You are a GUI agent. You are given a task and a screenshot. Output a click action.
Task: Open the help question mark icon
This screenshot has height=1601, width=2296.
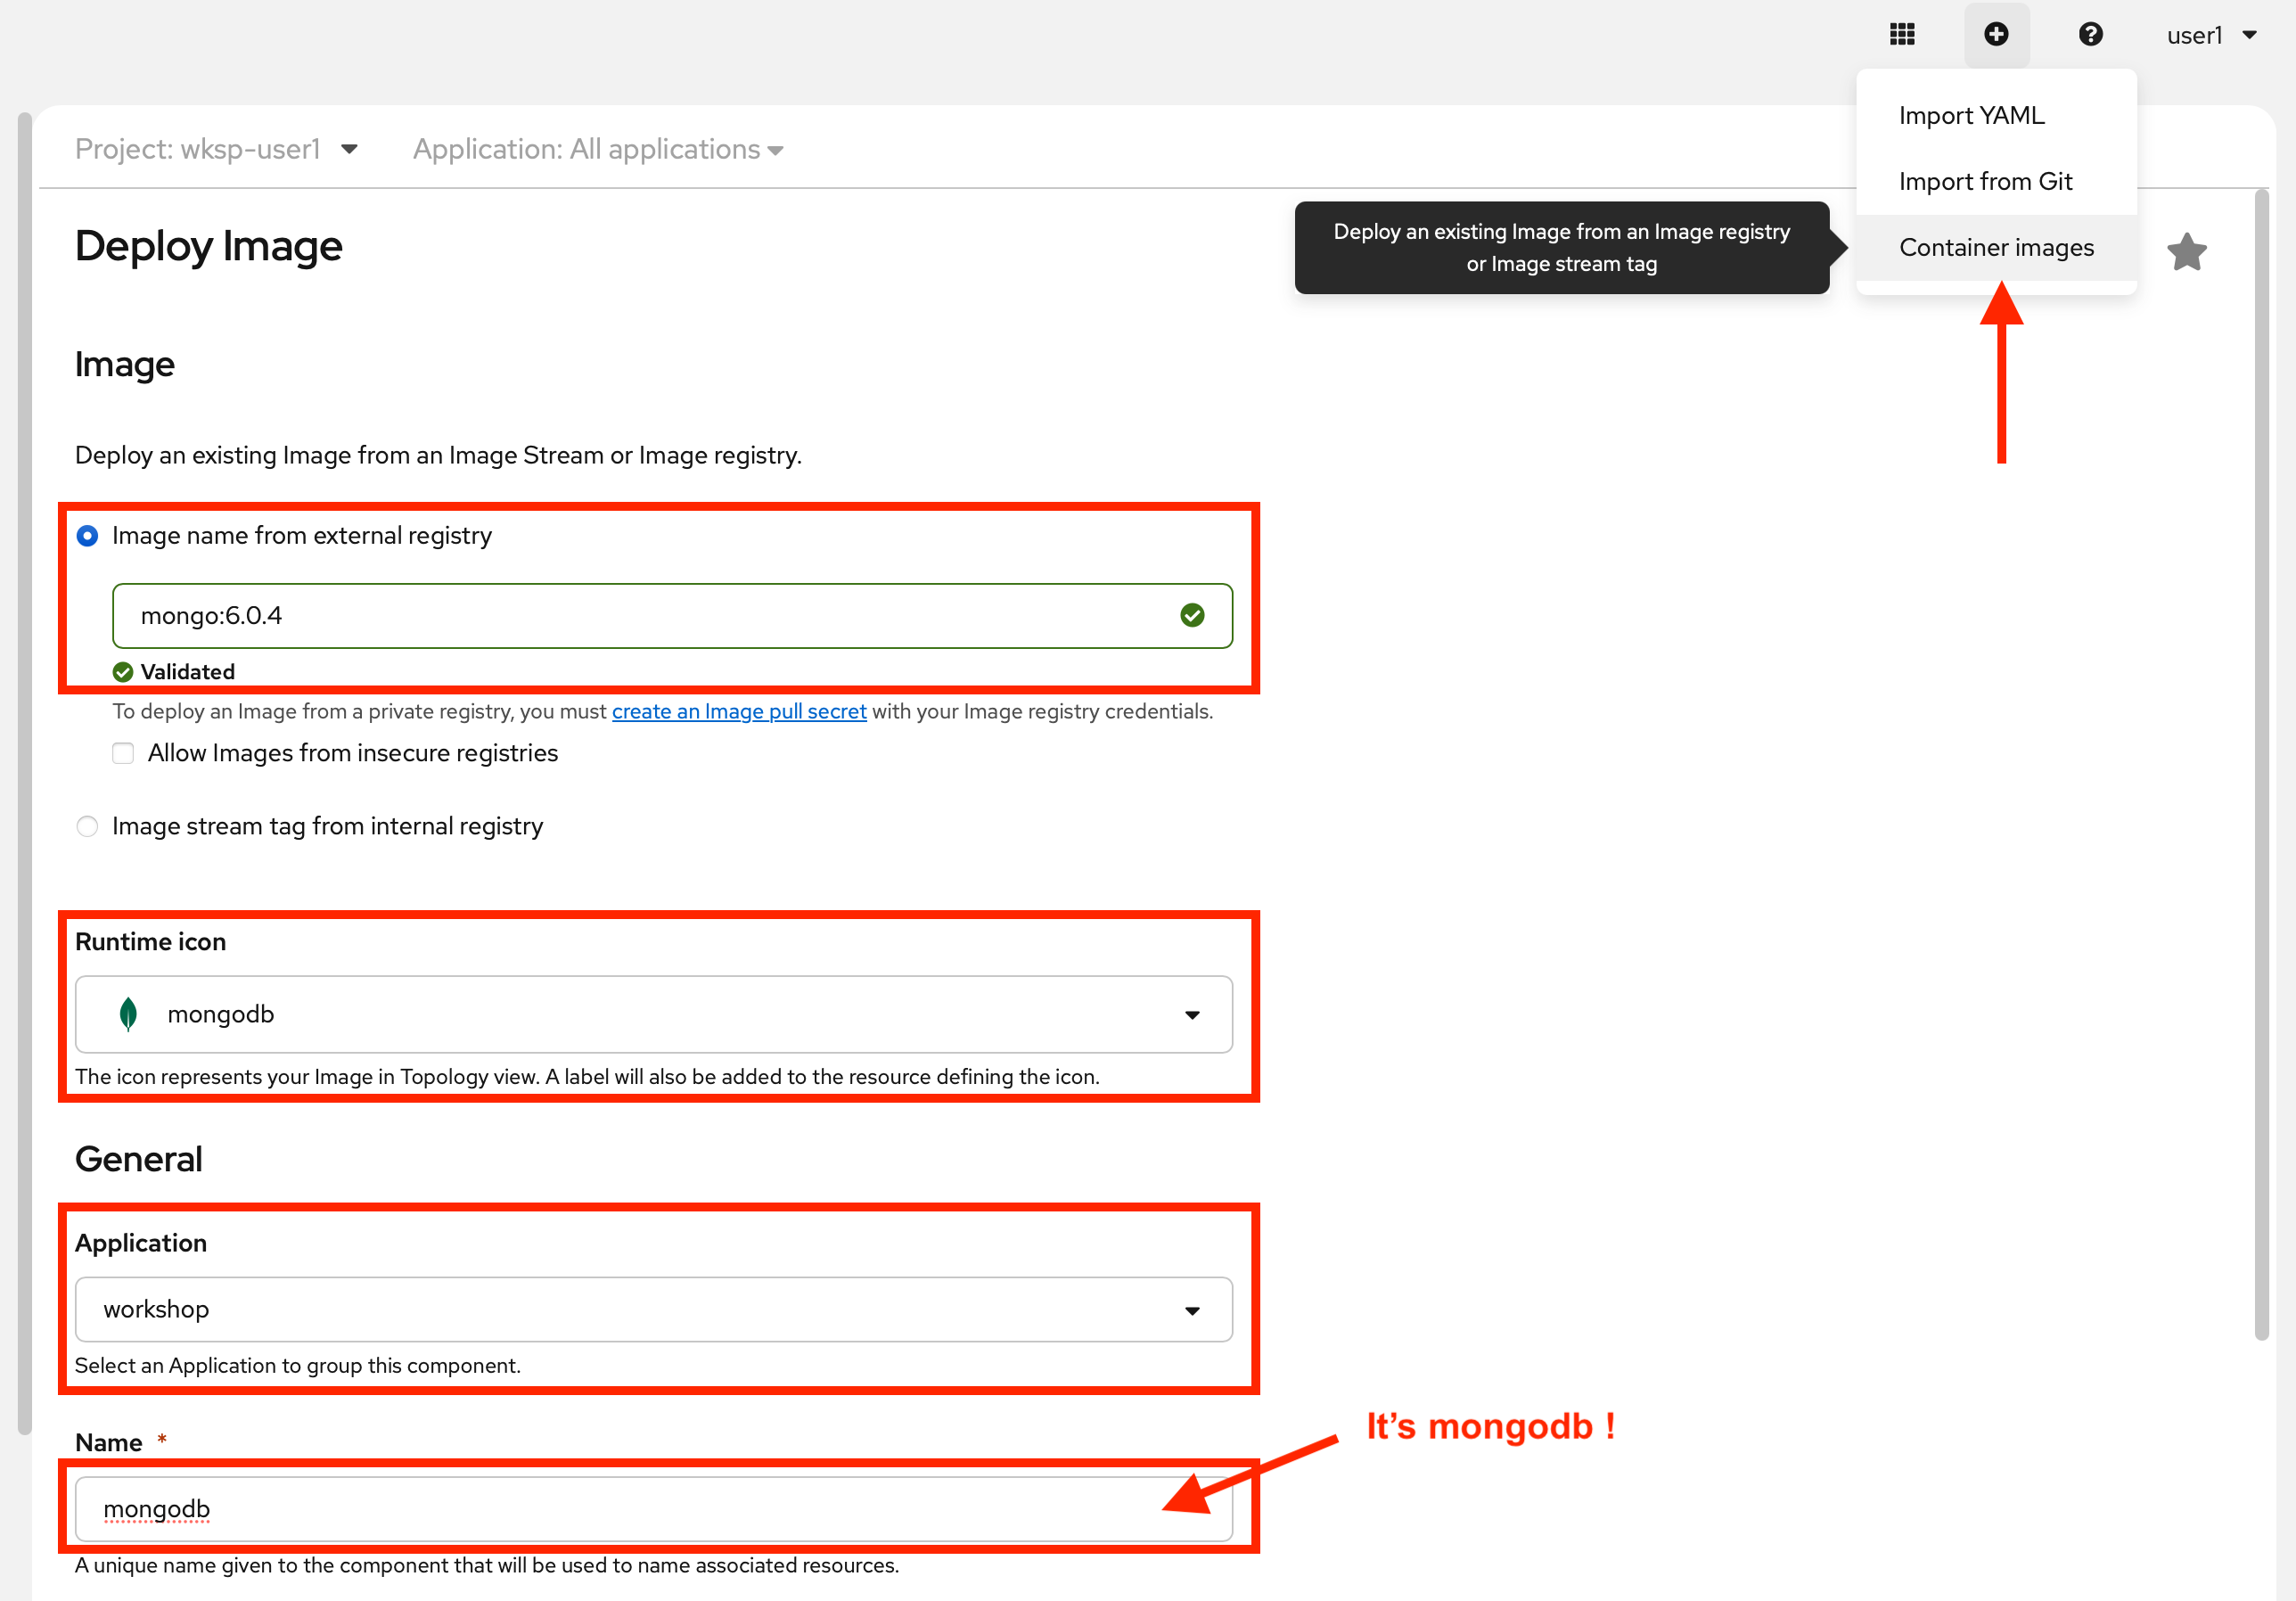[2090, 35]
